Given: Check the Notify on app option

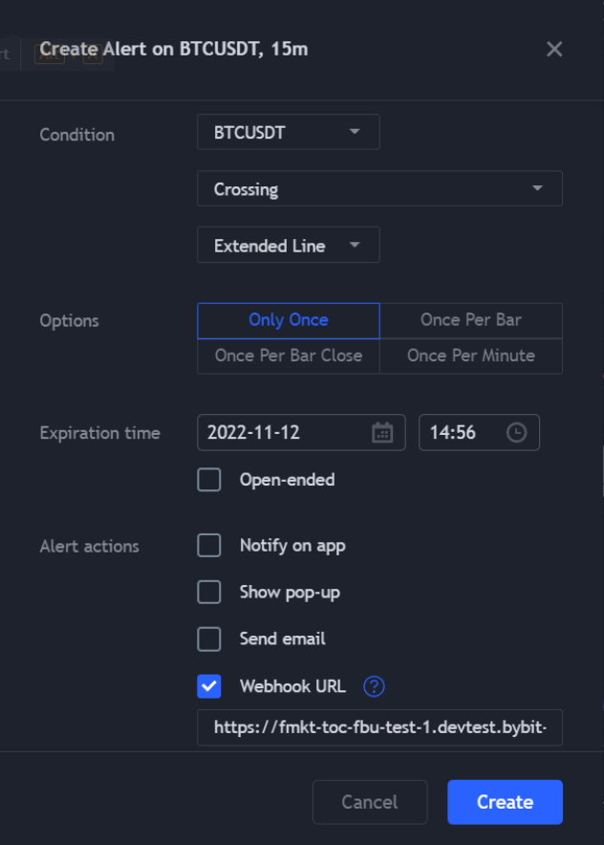Looking at the screenshot, I should 209,546.
